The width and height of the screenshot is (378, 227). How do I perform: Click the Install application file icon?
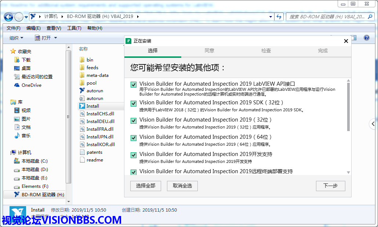82,106
